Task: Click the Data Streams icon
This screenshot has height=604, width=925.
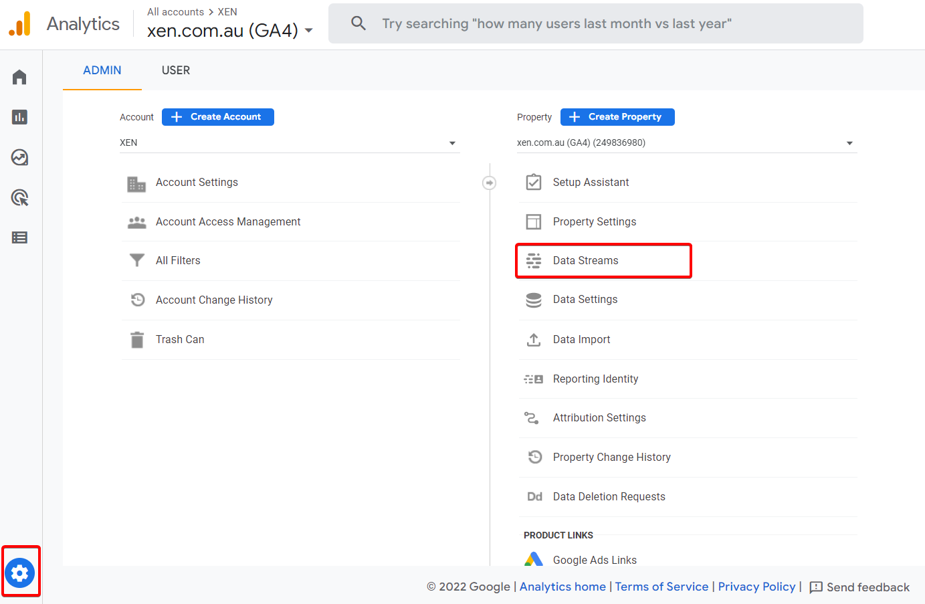Action: pos(534,260)
